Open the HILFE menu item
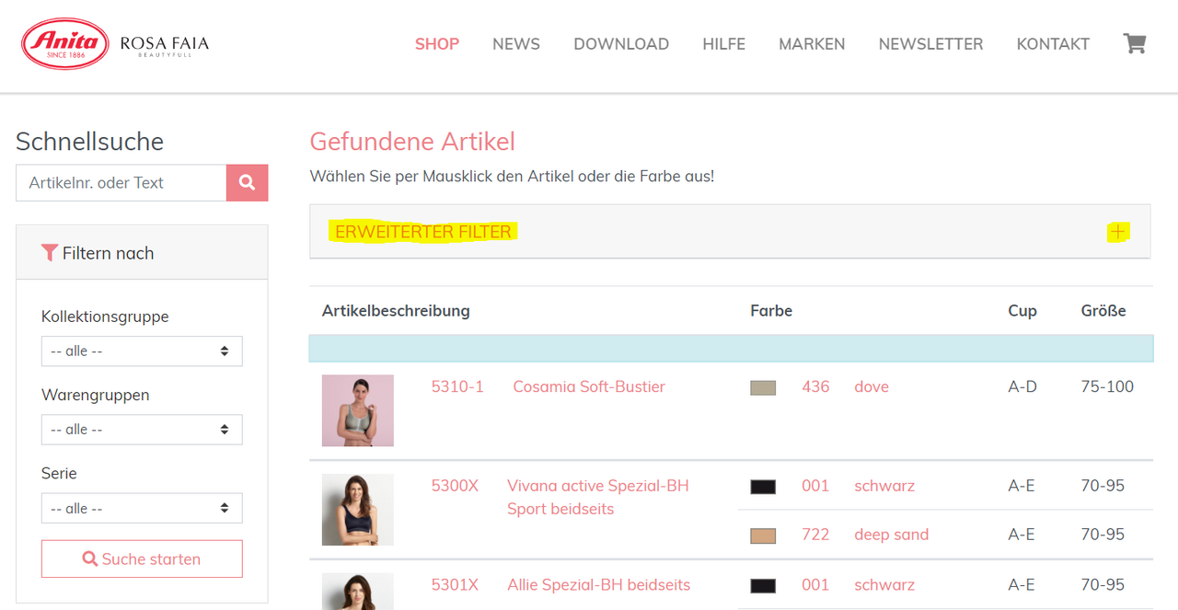The width and height of the screenshot is (1178, 610). [x=723, y=44]
